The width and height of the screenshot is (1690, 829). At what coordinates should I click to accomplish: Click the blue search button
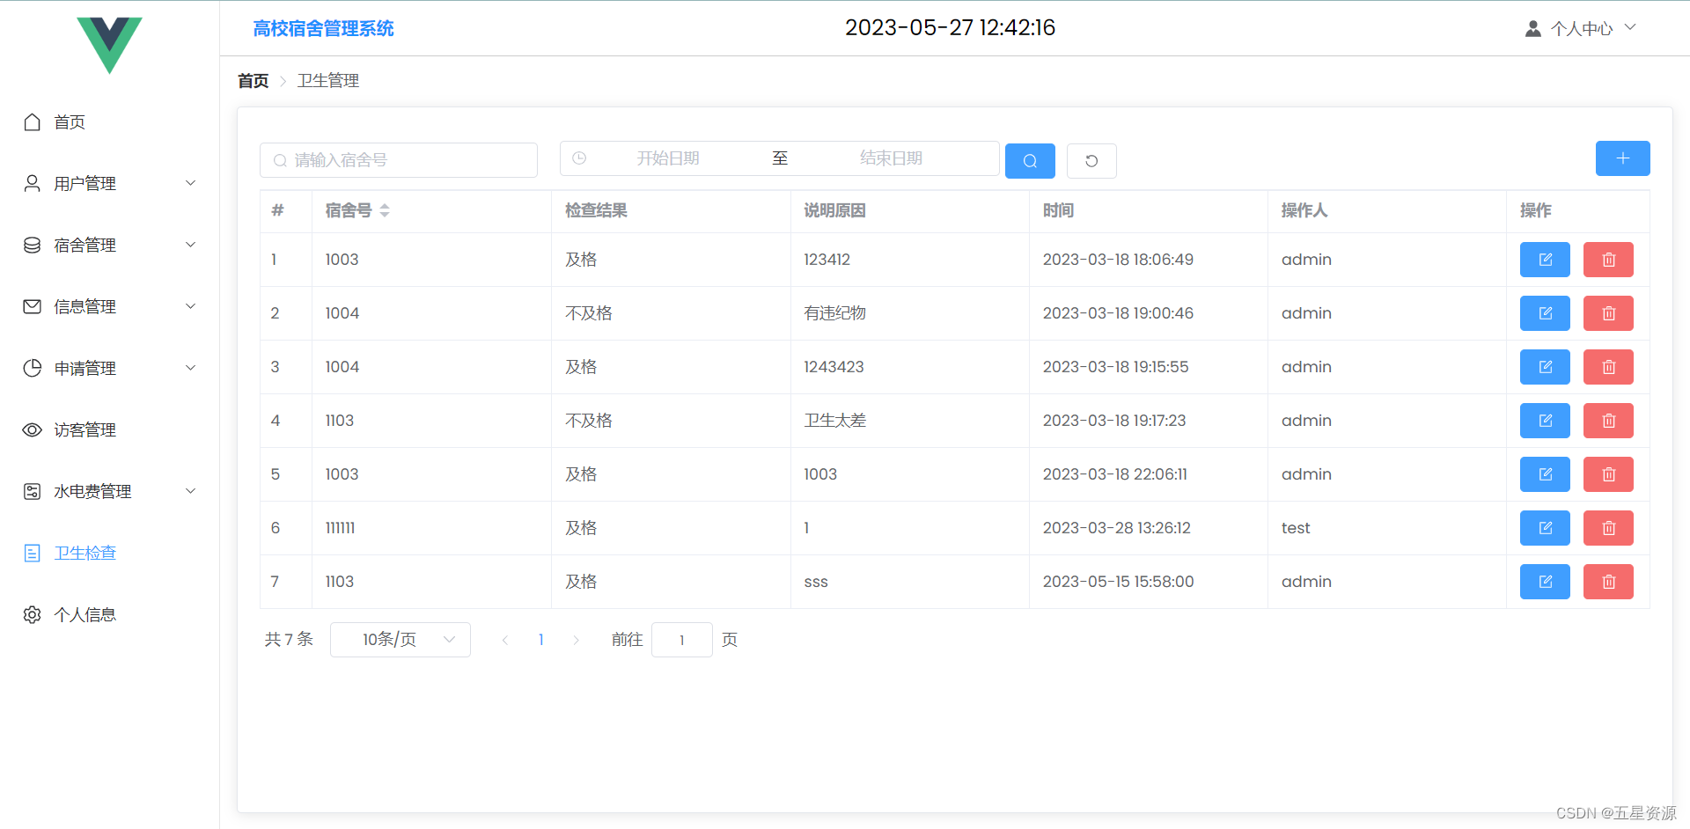click(x=1030, y=161)
